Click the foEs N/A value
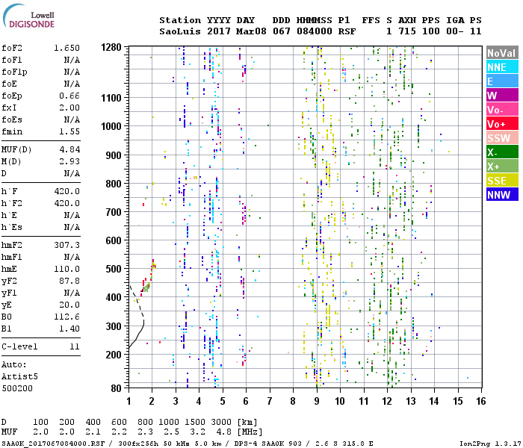The image size is (523, 448). pyautogui.click(x=72, y=119)
